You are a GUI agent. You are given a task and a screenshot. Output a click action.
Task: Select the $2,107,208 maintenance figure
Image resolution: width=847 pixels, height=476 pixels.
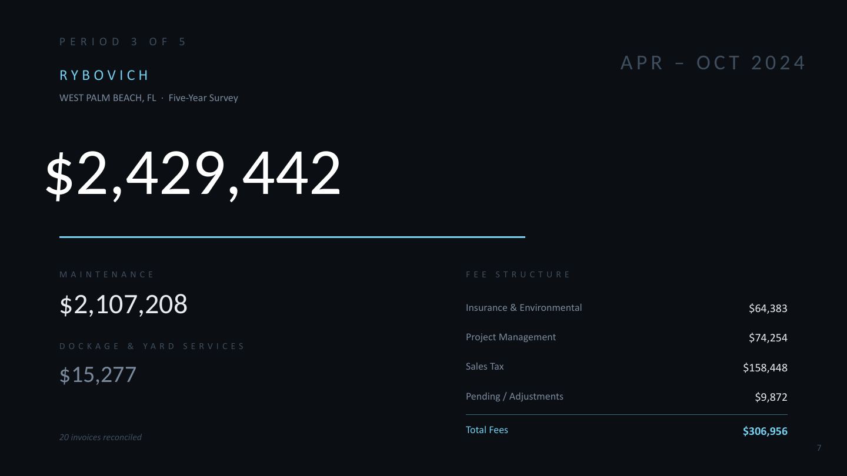click(124, 304)
